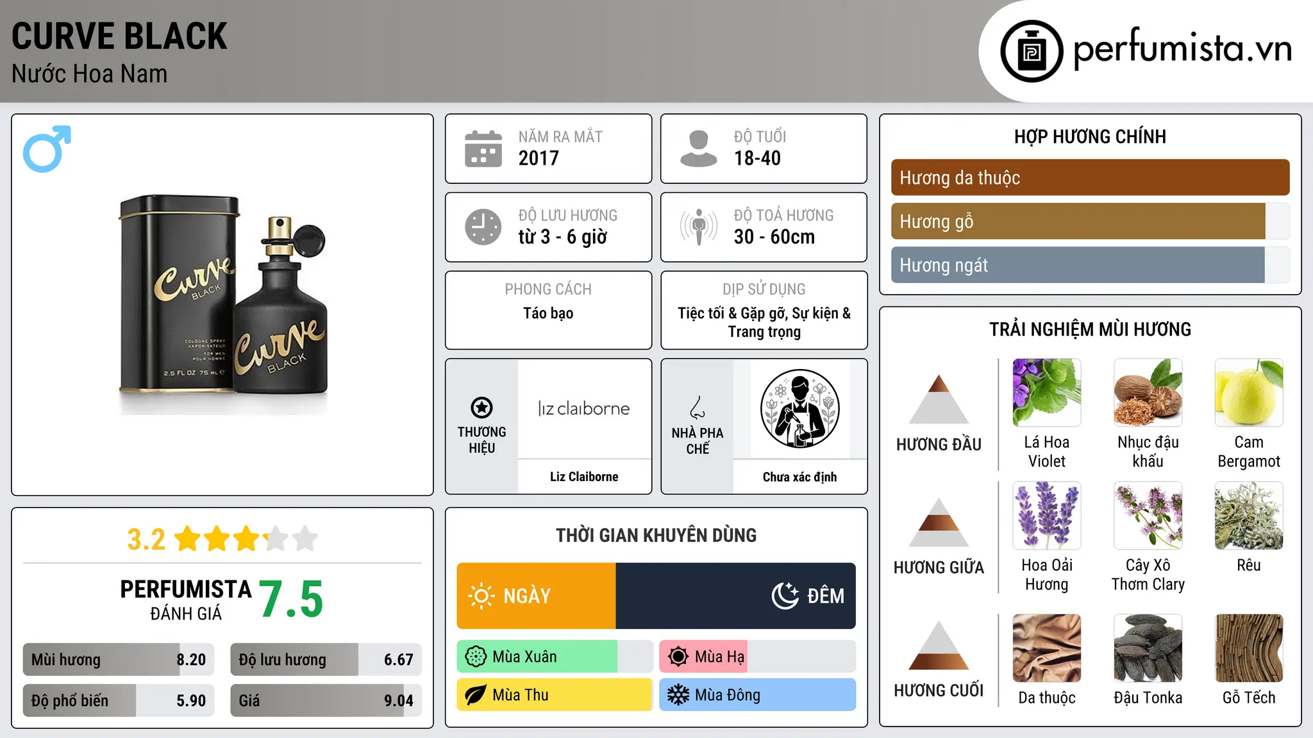Screen dimensions: 1313x738
Task: Click the Hương ngát accord bar
Action: 1090,265
